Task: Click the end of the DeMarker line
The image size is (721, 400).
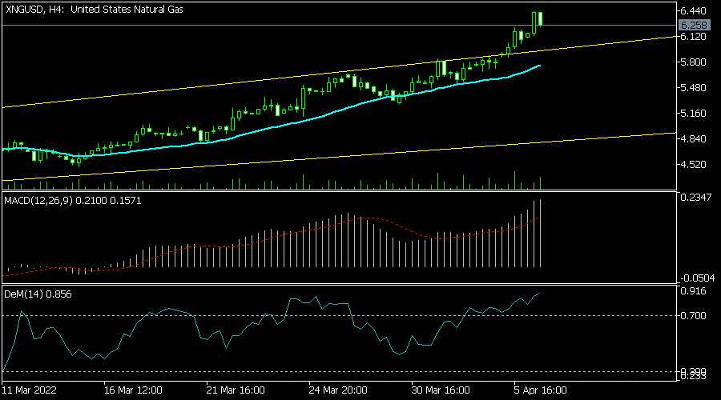Action: click(x=539, y=293)
